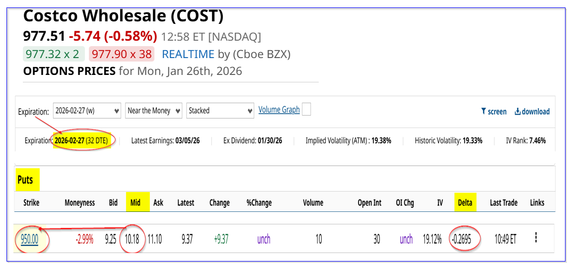Sort by the Last Trade column
This screenshot has height=263, width=567.
pyautogui.click(x=503, y=202)
